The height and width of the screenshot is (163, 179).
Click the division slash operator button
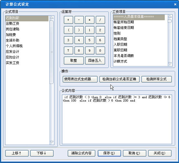pos(100,20)
